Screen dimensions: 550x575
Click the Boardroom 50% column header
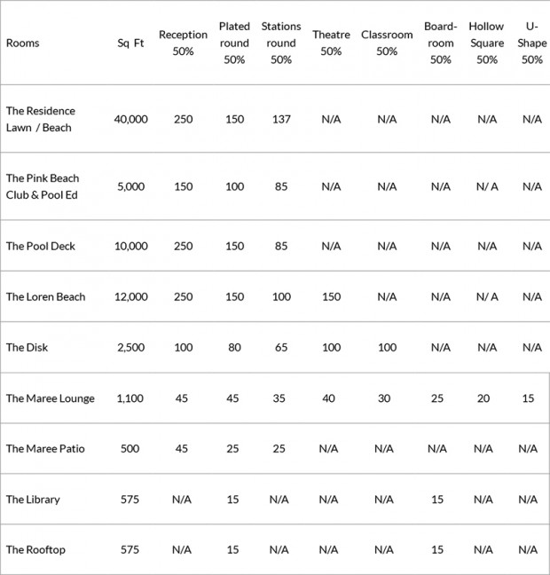(x=440, y=43)
